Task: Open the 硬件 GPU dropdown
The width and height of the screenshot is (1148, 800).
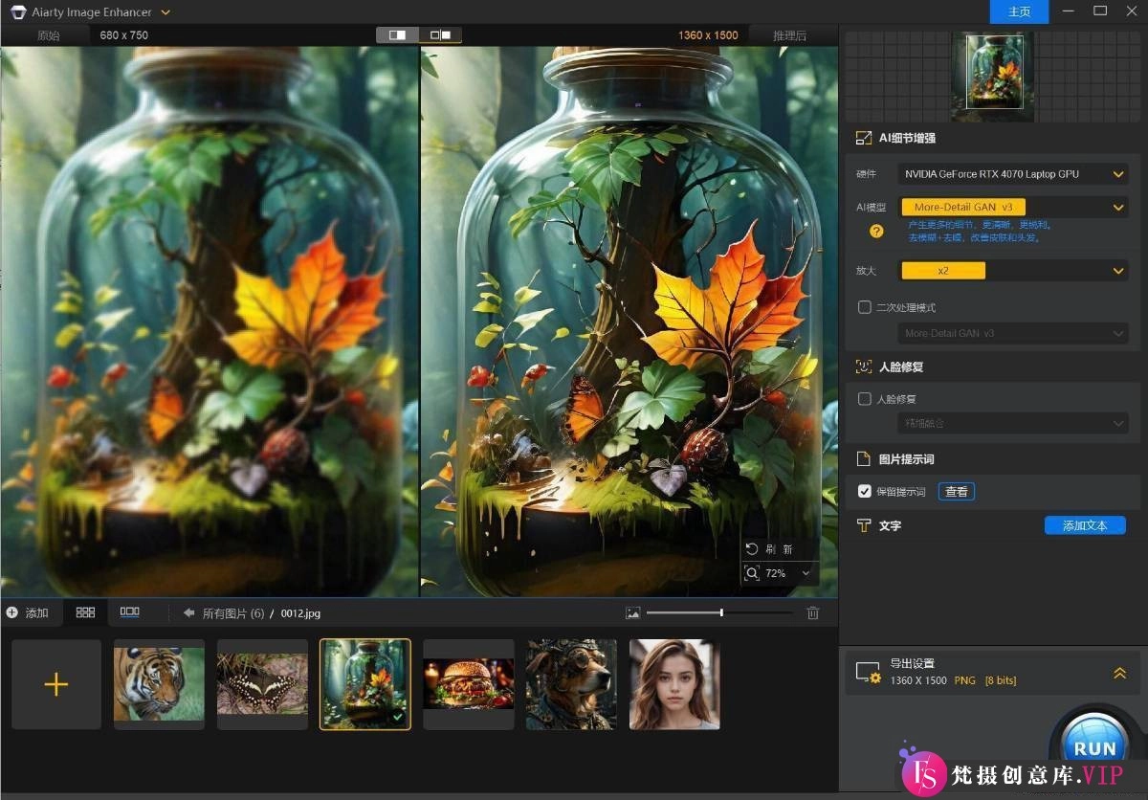Action: coord(1014,174)
